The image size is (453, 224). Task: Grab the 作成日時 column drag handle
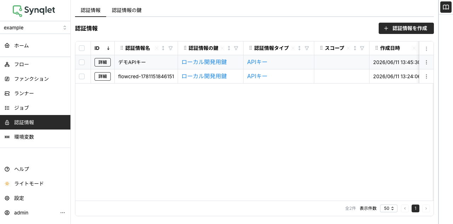377,48
